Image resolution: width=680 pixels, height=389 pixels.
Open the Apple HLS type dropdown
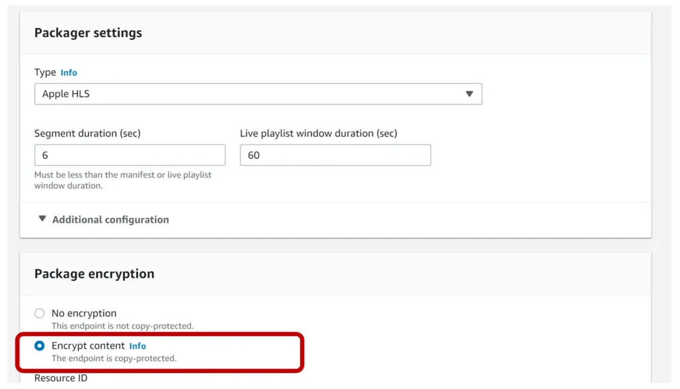pos(258,94)
